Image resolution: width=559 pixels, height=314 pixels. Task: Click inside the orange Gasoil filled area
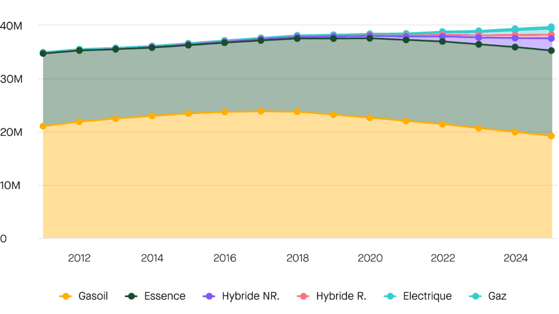[x=279, y=184]
